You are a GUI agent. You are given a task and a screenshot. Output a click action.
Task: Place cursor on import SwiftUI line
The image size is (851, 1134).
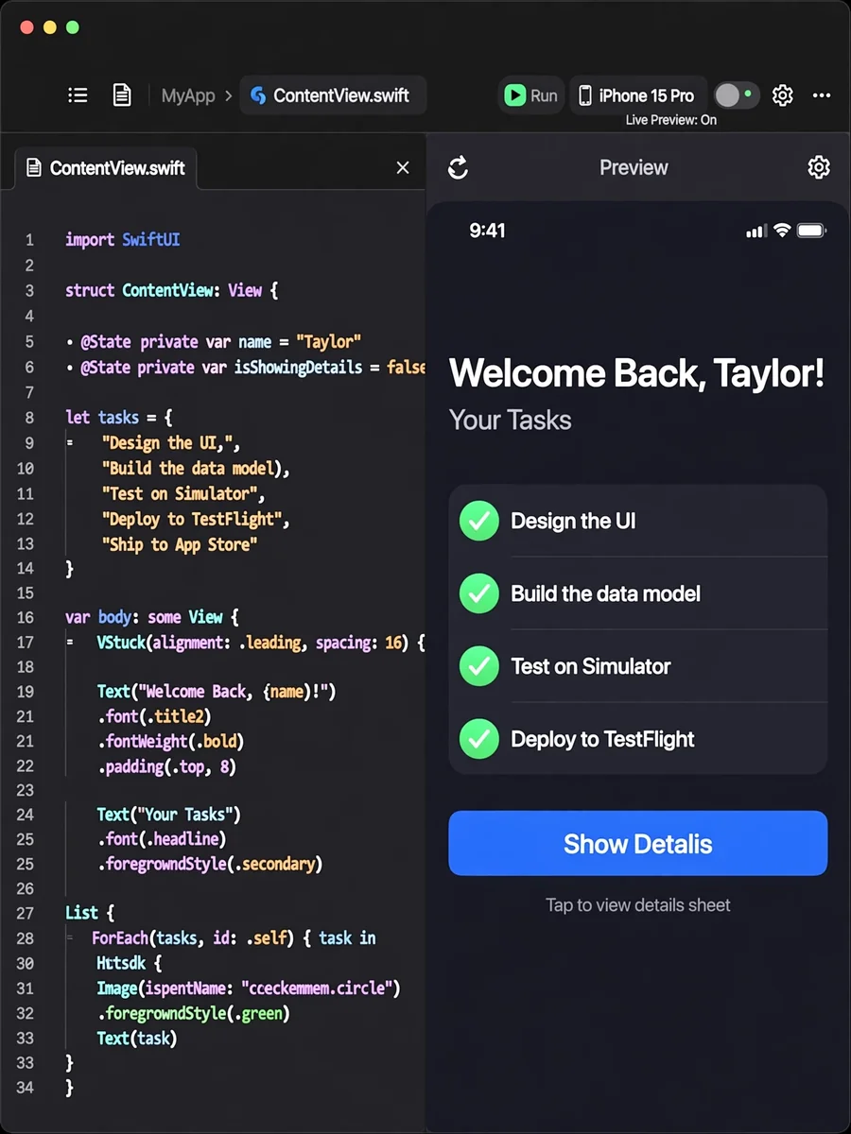pos(122,240)
